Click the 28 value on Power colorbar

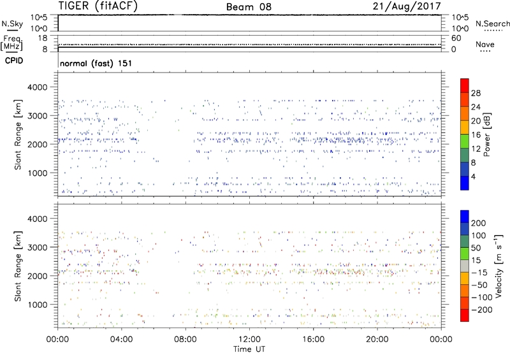click(476, 93)
